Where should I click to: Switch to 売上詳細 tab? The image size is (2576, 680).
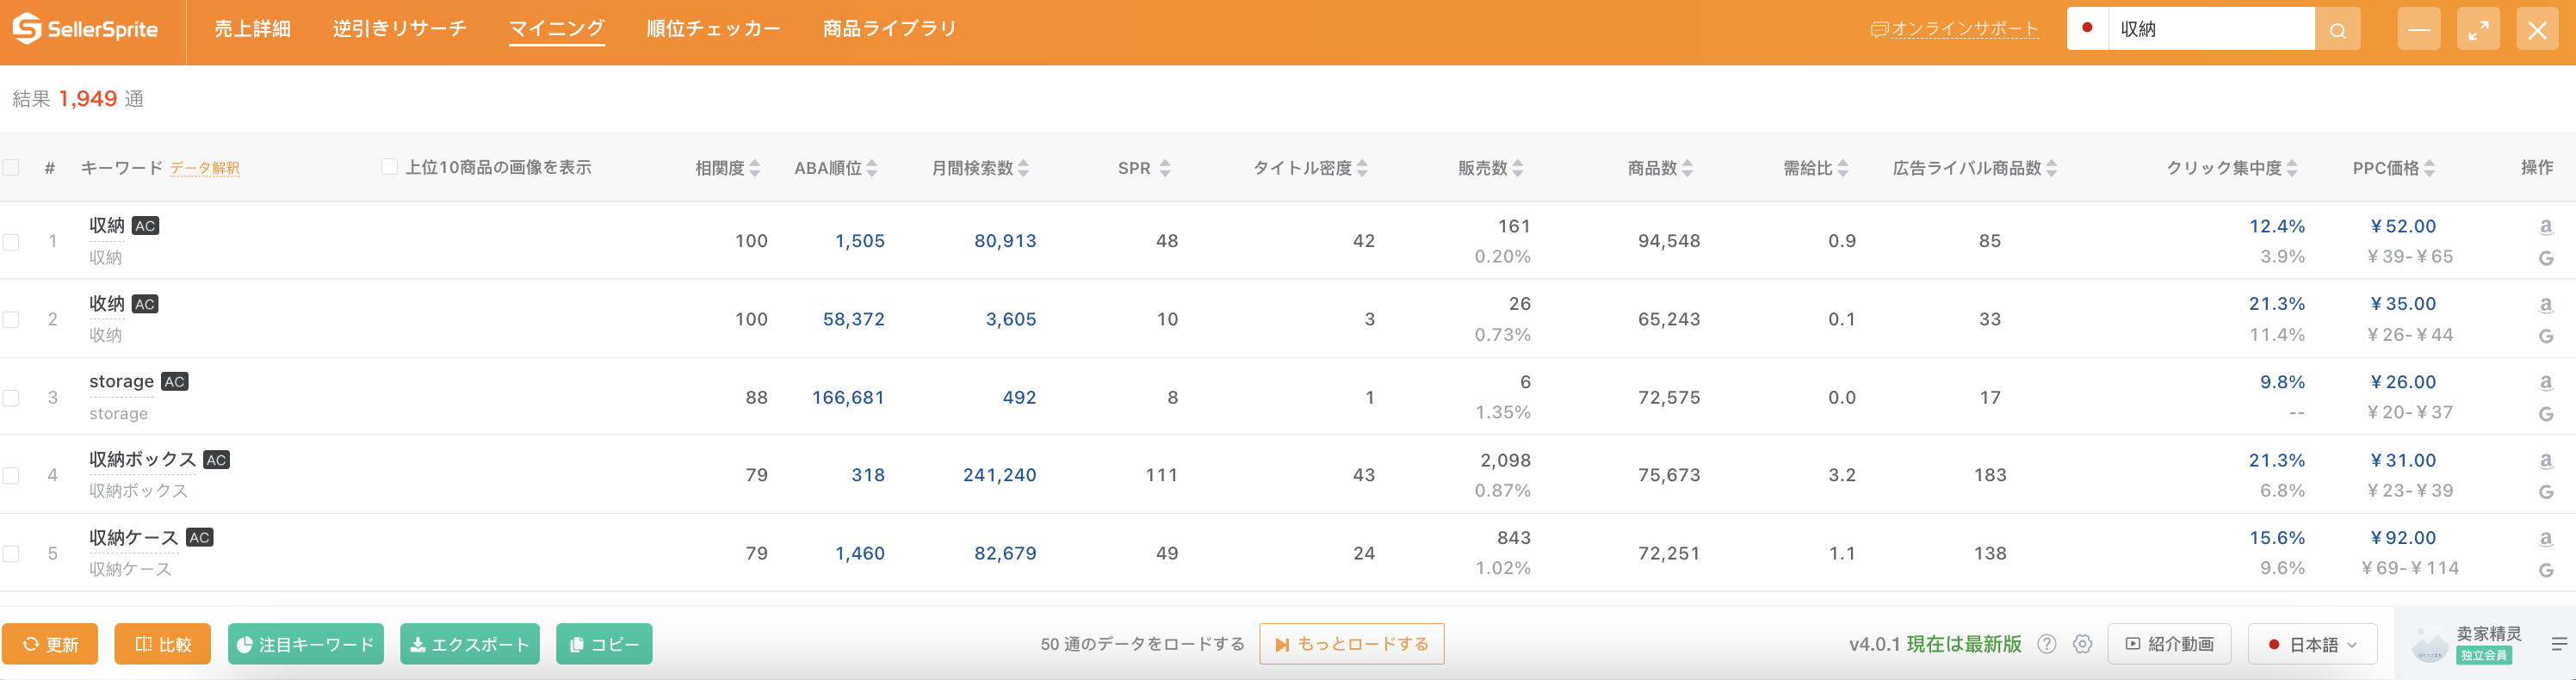click(252, 29)
